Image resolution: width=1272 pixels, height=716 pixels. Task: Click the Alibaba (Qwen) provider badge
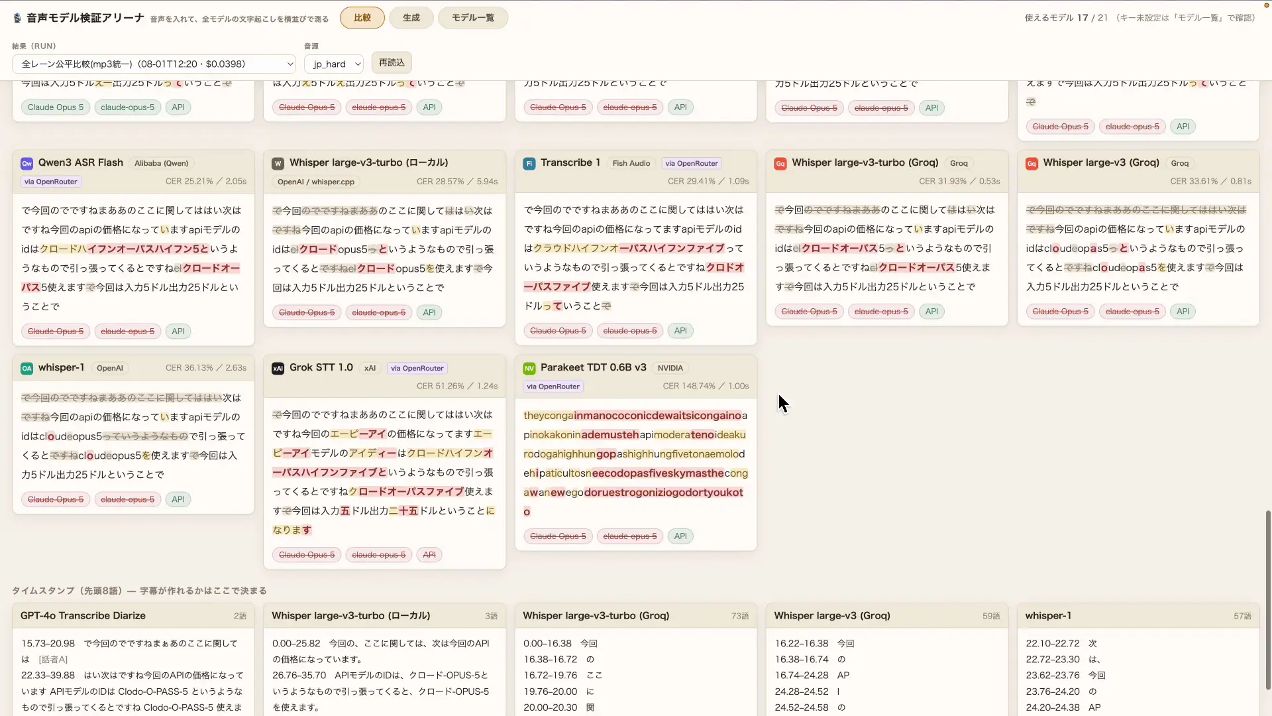(162, 163)
